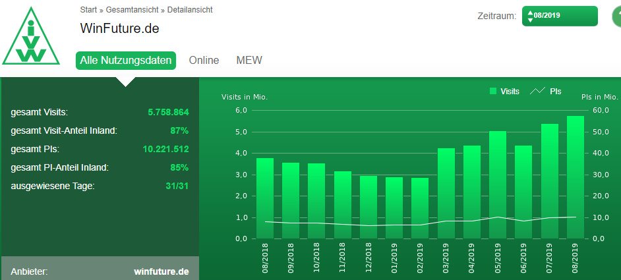Viewport: 621px width, 280px height.
Task: Click the 08/2018 visits bar
Action: (265, 198)
